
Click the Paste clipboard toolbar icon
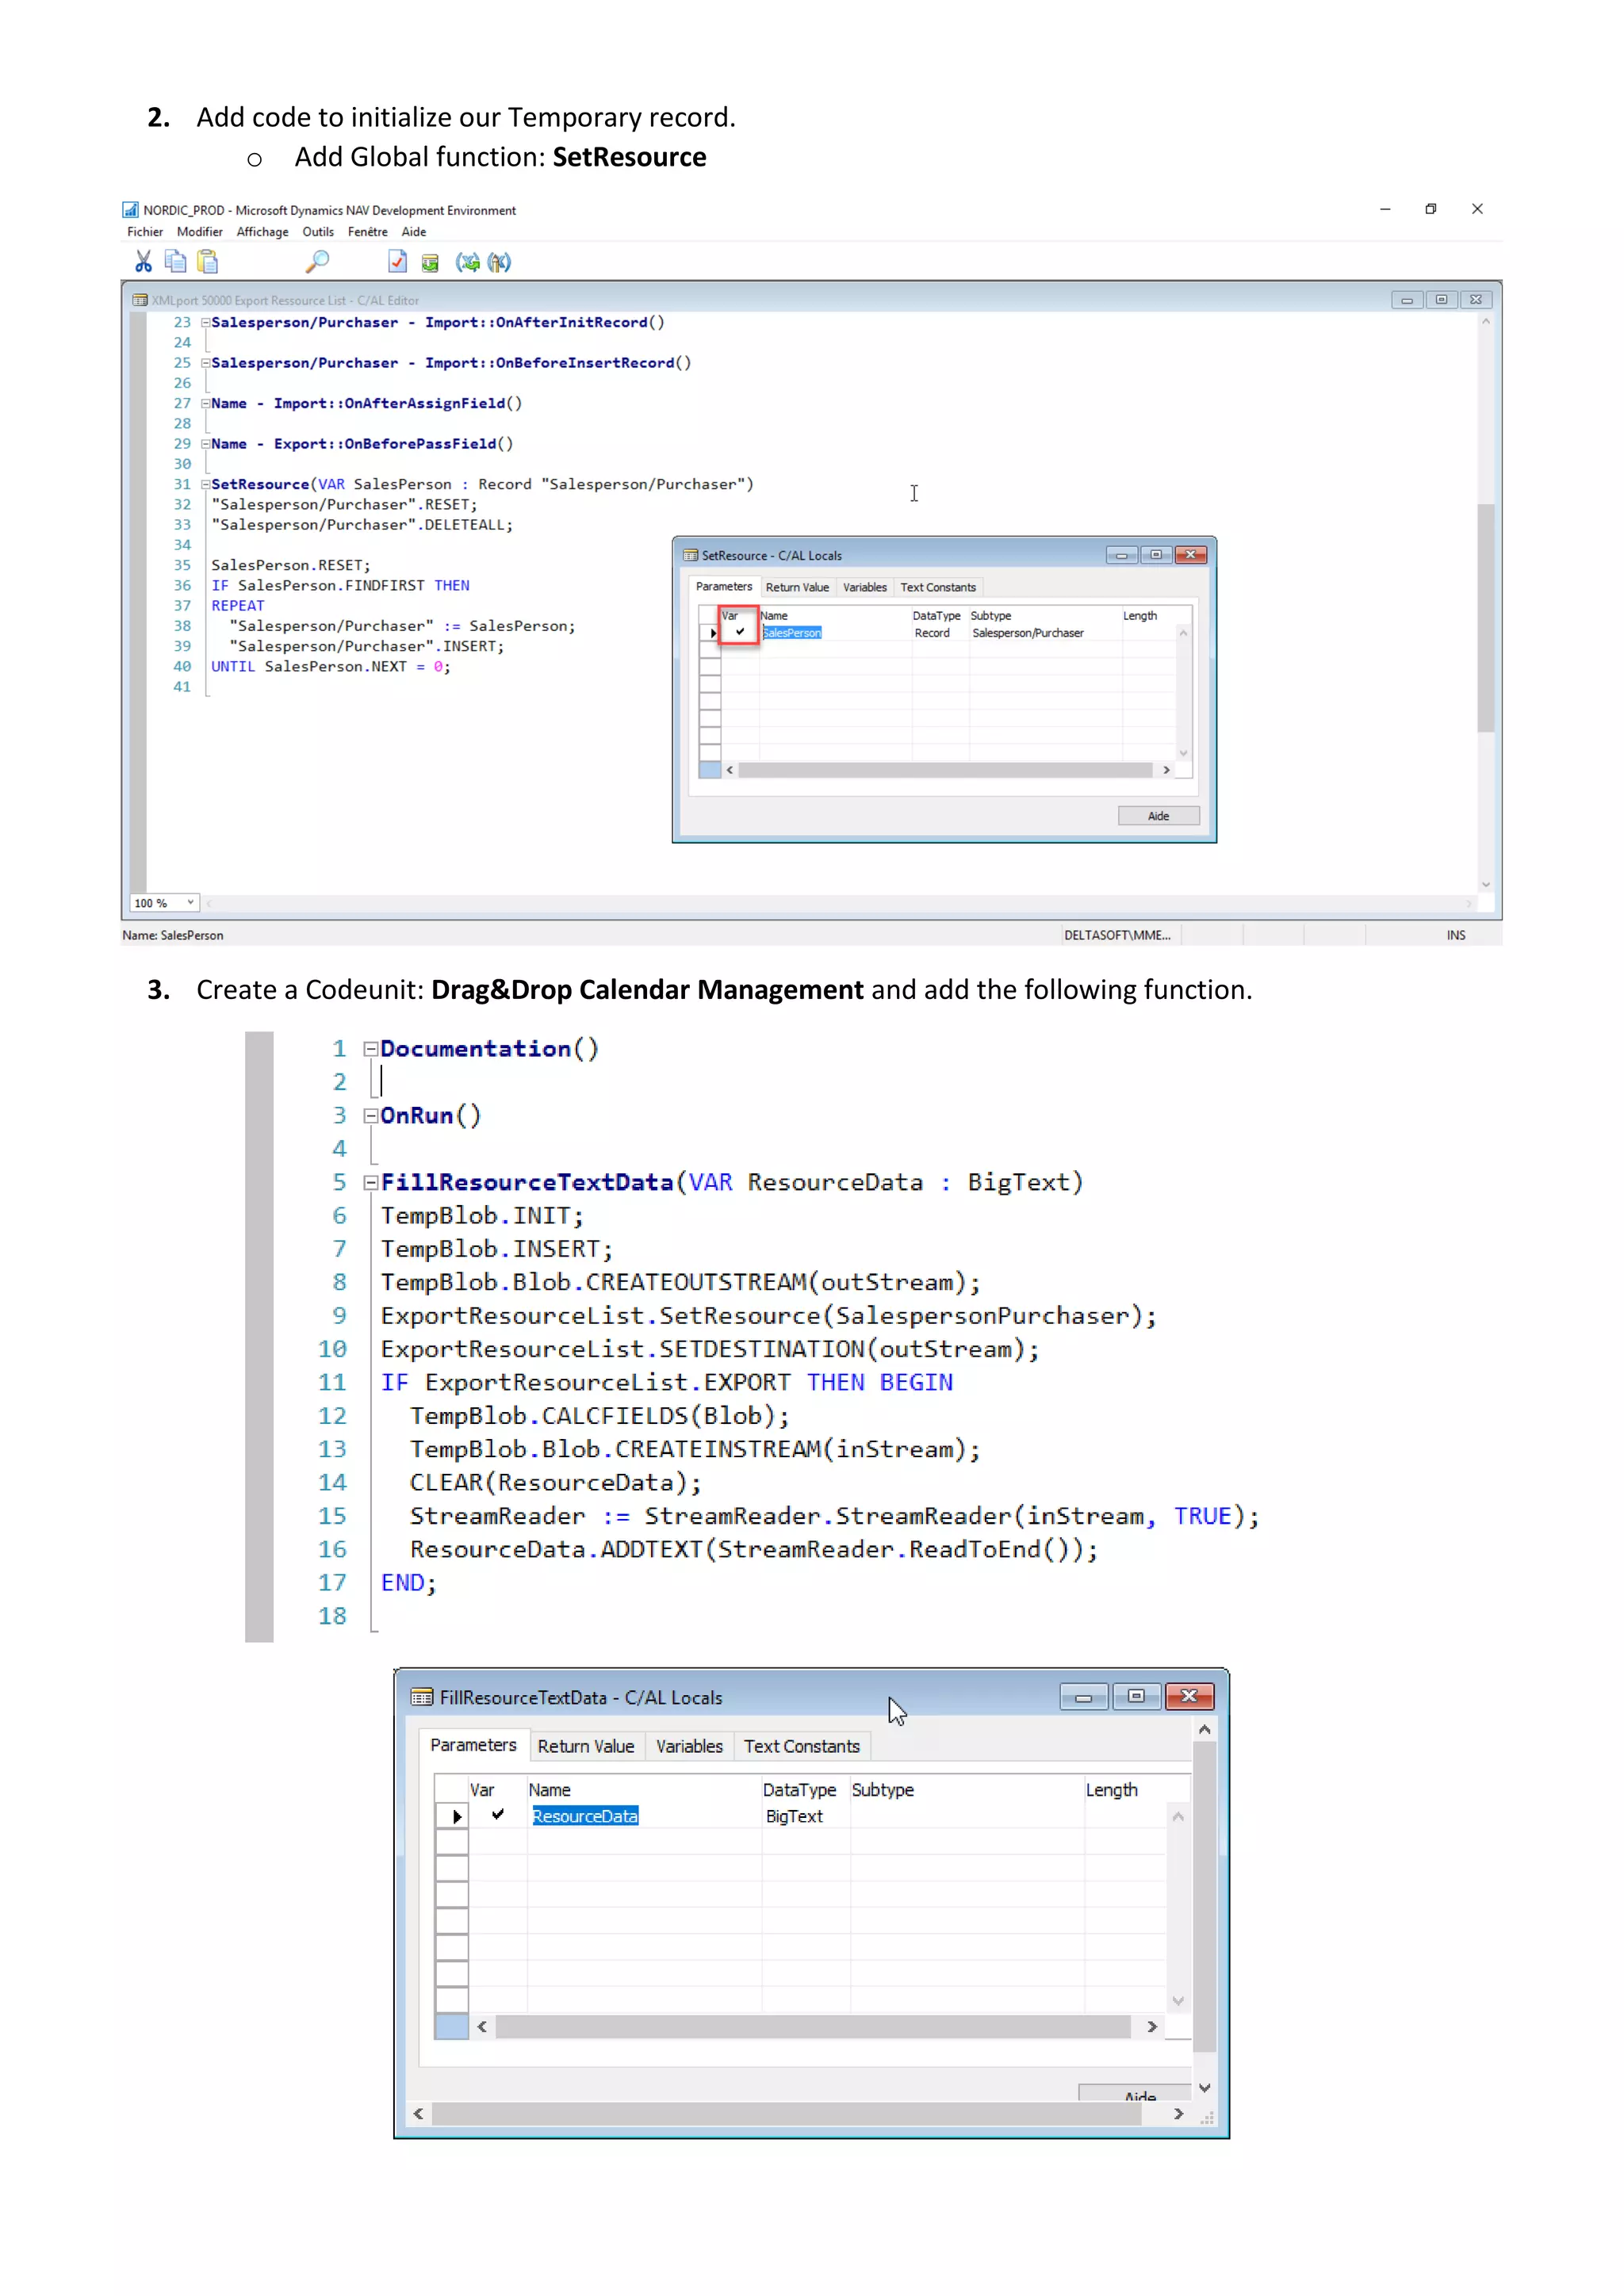[207, 262]
